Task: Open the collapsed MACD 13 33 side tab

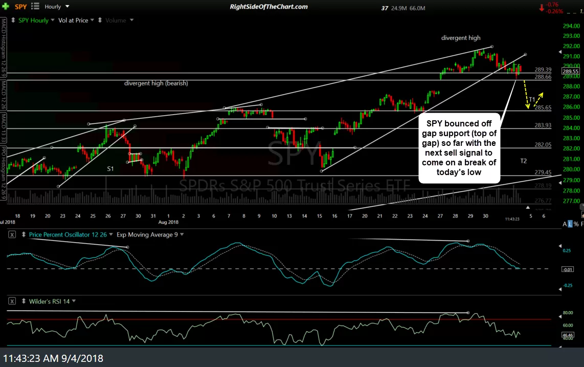Action: [4, 128]
